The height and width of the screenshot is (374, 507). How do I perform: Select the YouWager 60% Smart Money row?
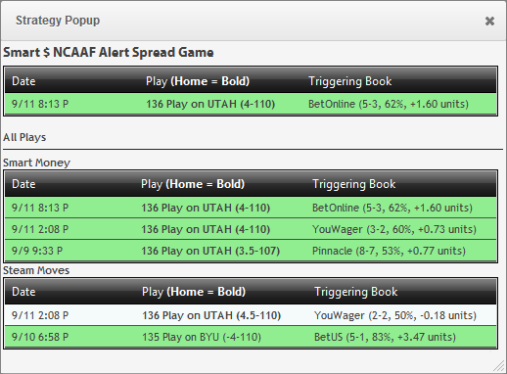click(x=251, y=229)
